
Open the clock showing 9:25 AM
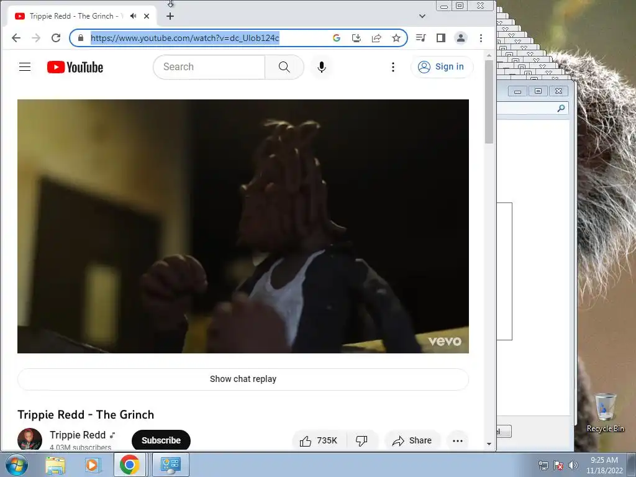[x=604, y=465]
